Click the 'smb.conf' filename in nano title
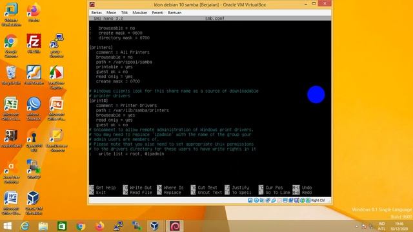The height and width of the screenshot is (232, 413). (215, 19)
